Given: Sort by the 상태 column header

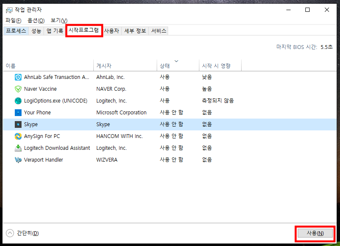Looking at the screenshot, I should pyautogui.click(x=178, y=65).
